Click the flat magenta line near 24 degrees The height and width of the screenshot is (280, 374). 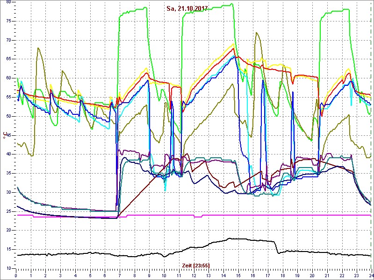pos(257,215)
